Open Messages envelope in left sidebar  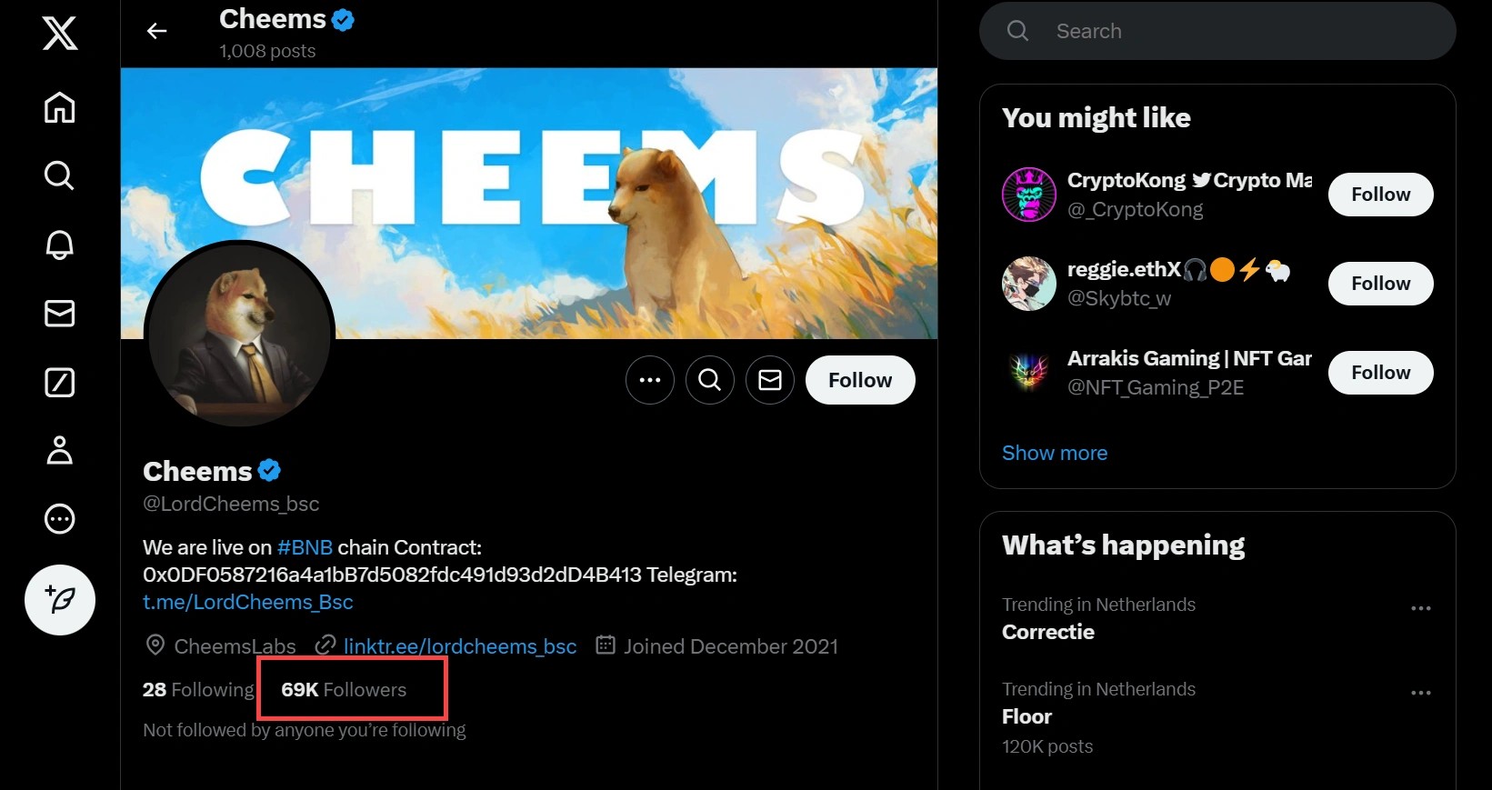click(x=60, y=314)
